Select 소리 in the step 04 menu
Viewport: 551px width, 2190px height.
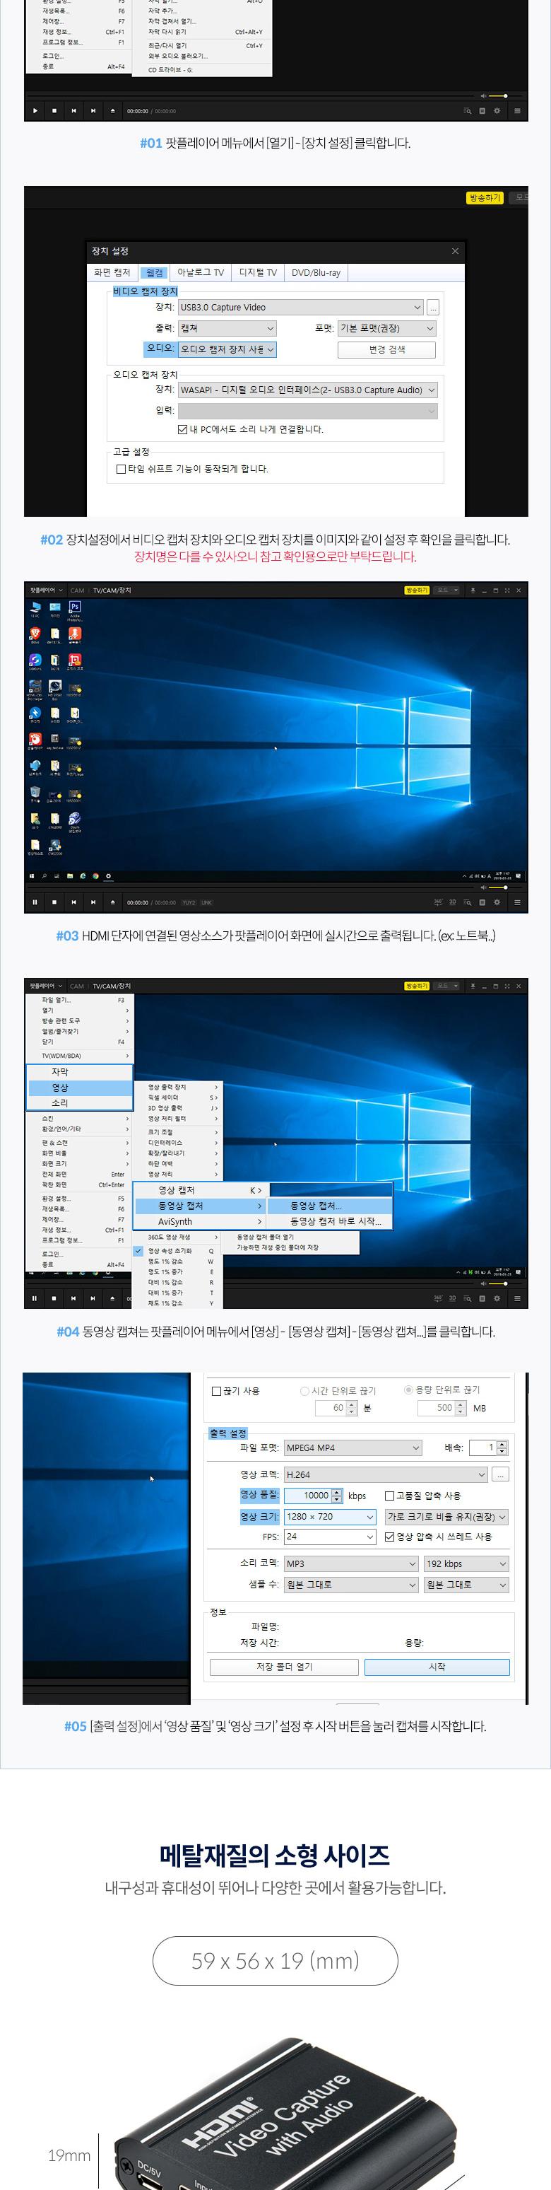(x=80, y=1102)
